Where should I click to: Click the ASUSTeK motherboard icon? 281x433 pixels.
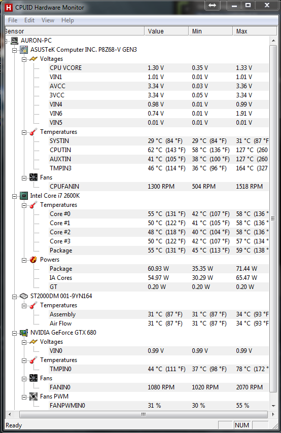[24, 50]
